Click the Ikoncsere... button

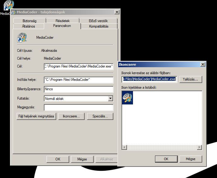(x=71, y=116)
